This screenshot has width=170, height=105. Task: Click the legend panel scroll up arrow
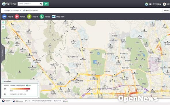coord(39,86)
